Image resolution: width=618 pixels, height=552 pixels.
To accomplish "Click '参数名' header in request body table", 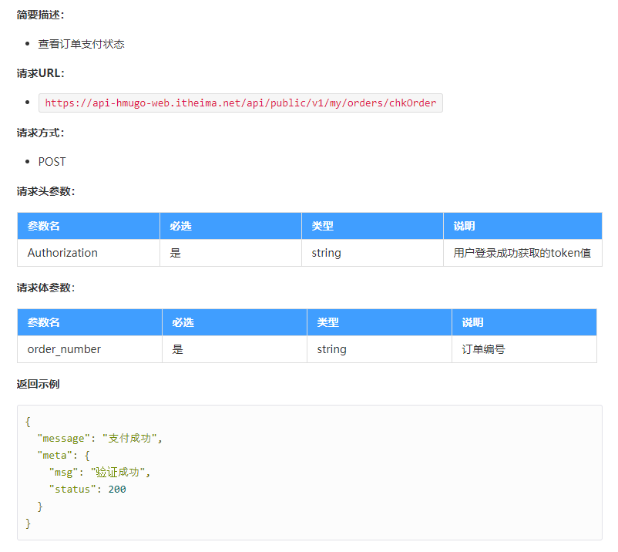I will coord(90,322).
